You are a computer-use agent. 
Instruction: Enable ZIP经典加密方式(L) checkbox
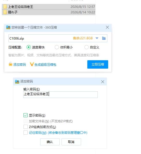point(26,127)
